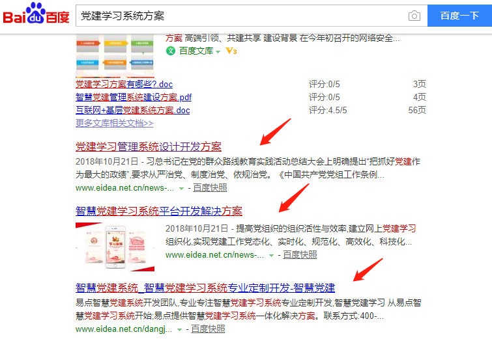Click the 评分:4.5/5 rating text
Viewport: 492px width, 339px height.
coord(328,110)
